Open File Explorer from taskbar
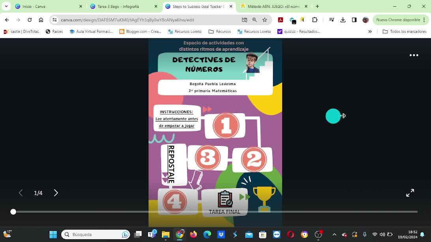This screenshot has width=431, height=242. (165, 235)
